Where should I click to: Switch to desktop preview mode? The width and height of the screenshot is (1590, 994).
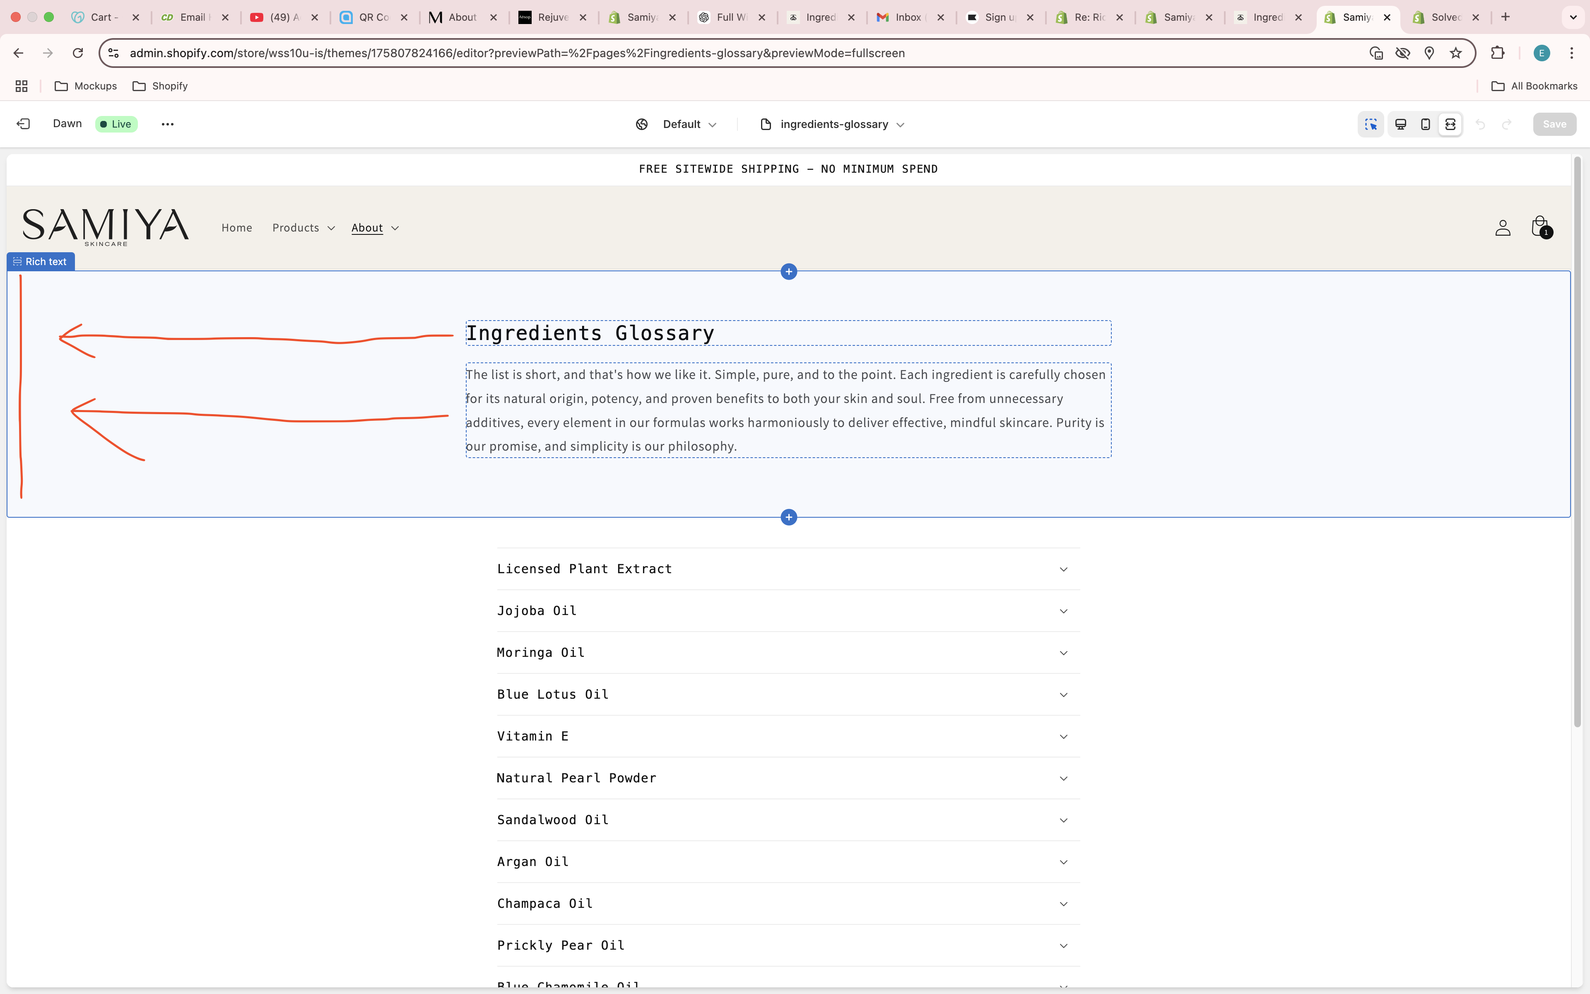(1401, 124)
